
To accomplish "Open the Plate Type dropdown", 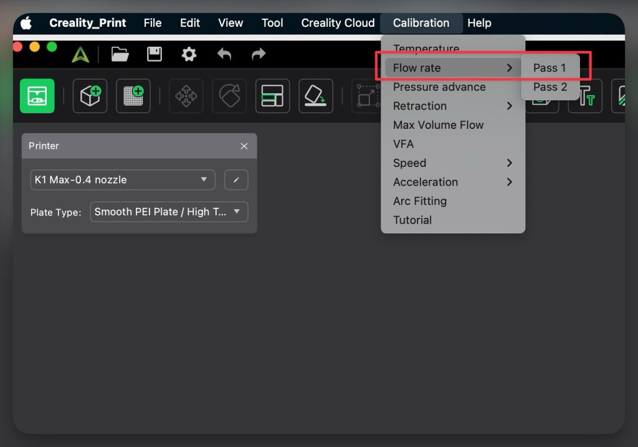I will click(x=169, y=212).
